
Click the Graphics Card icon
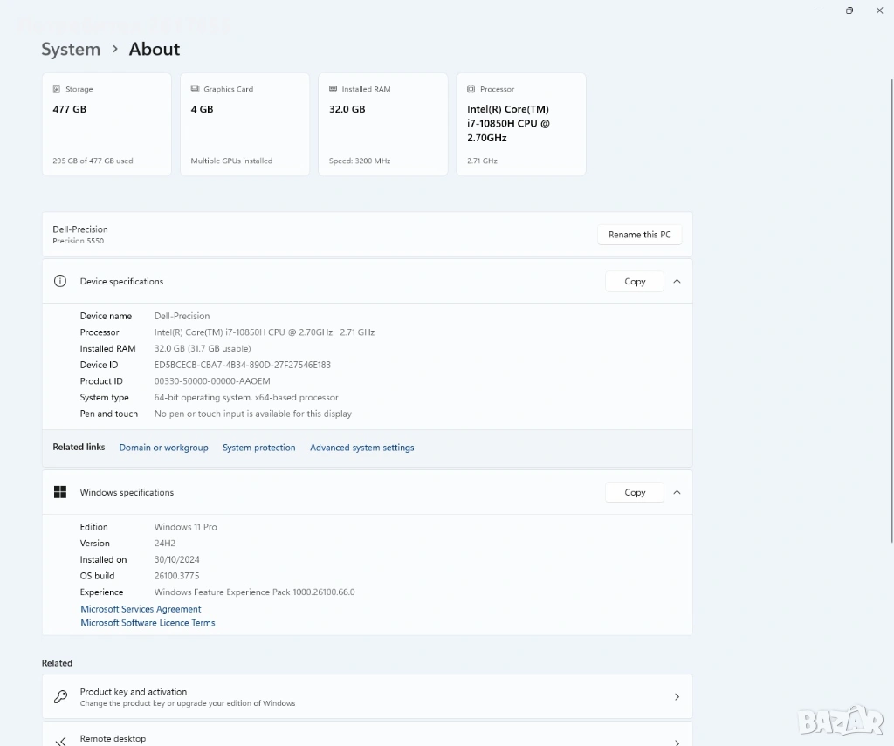(195, 89)
